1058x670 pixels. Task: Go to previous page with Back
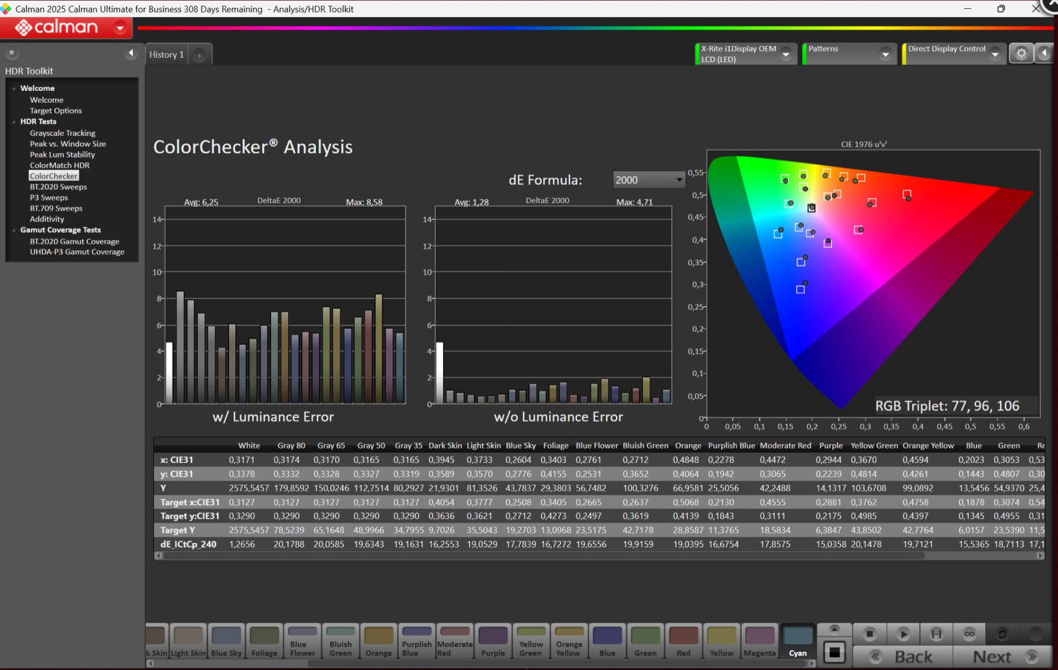903,656
